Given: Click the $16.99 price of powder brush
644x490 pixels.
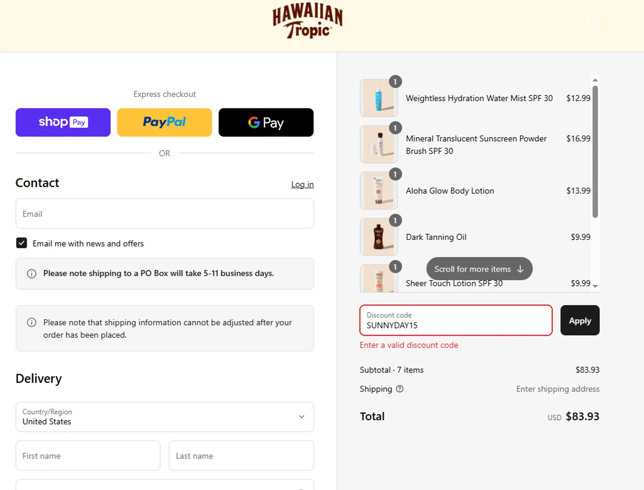Looking at the screenshot, I should point(578,139).
